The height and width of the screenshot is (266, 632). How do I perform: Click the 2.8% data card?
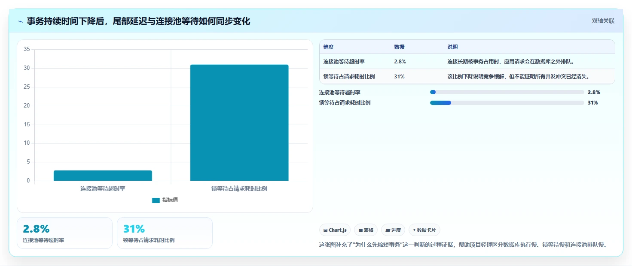[64, 233]
